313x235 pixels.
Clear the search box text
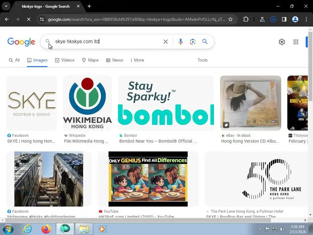165,42
